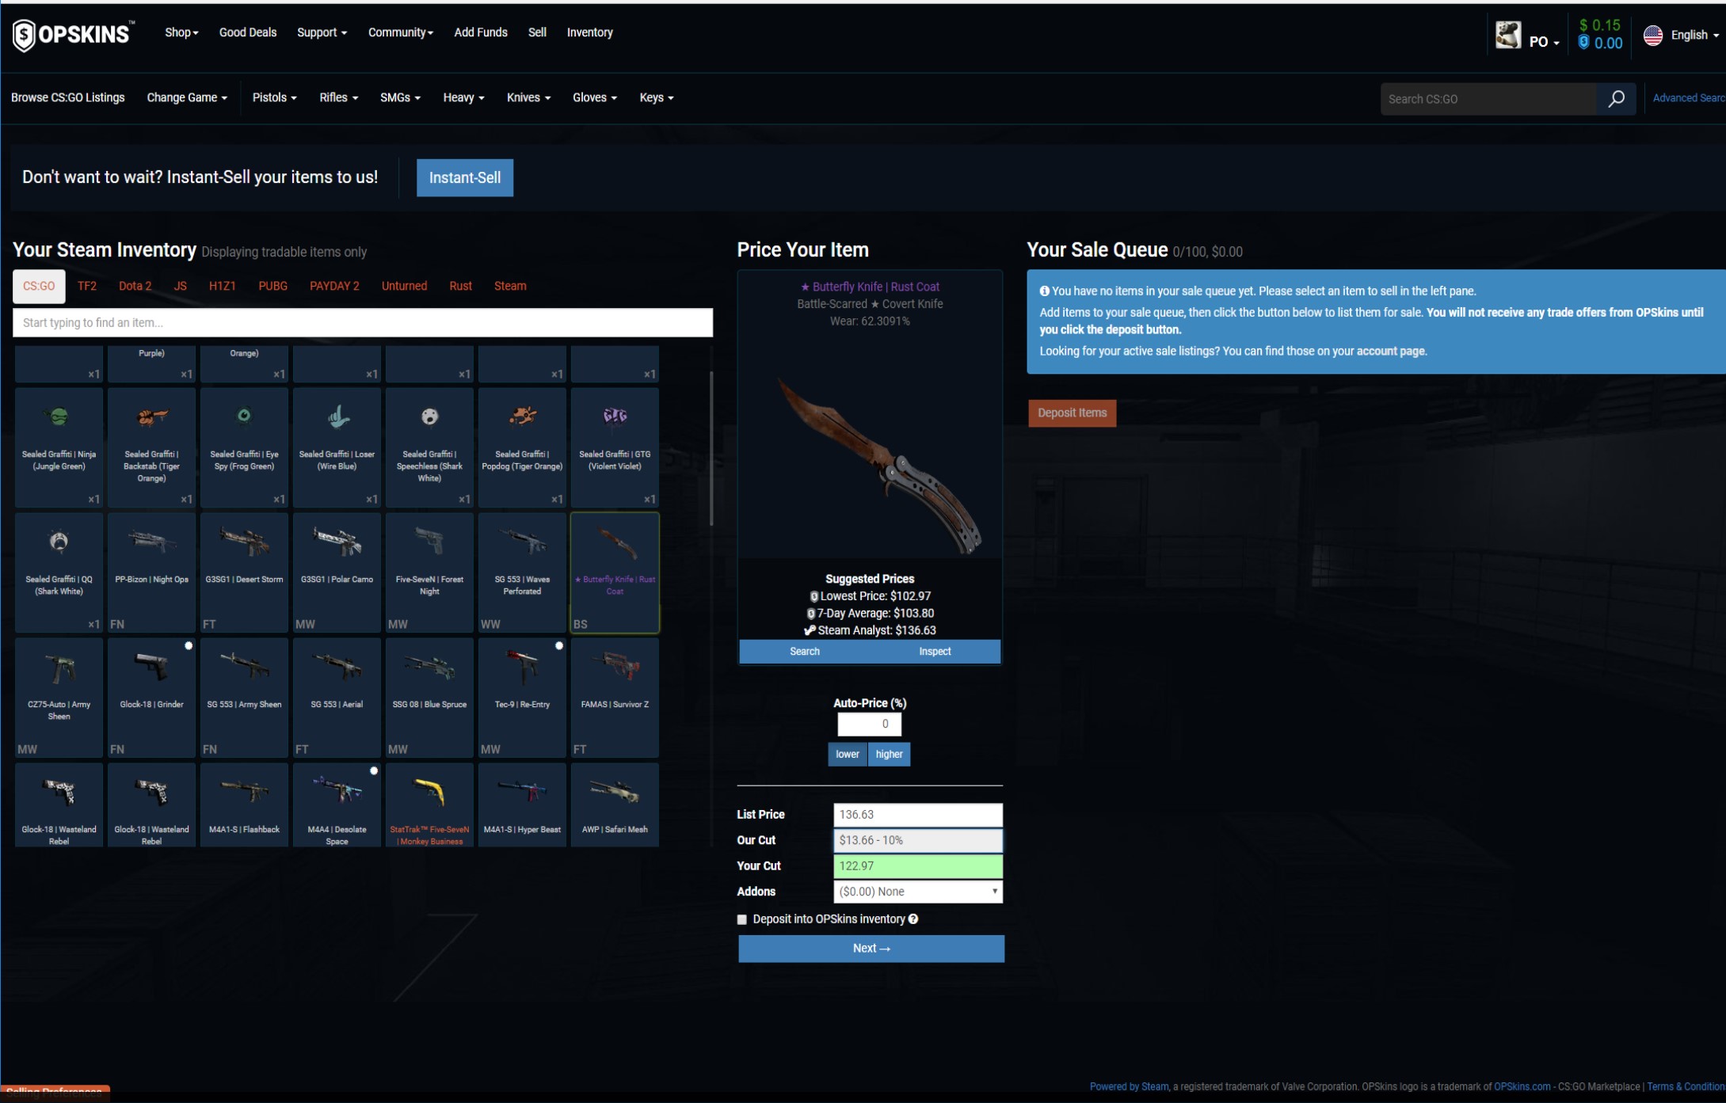The image size is (1726, 1103).
Task: Select the SG 553 Waves Perforated item
Action: [x=522, y=572]
